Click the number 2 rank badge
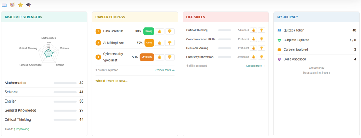 click(98, 43)
